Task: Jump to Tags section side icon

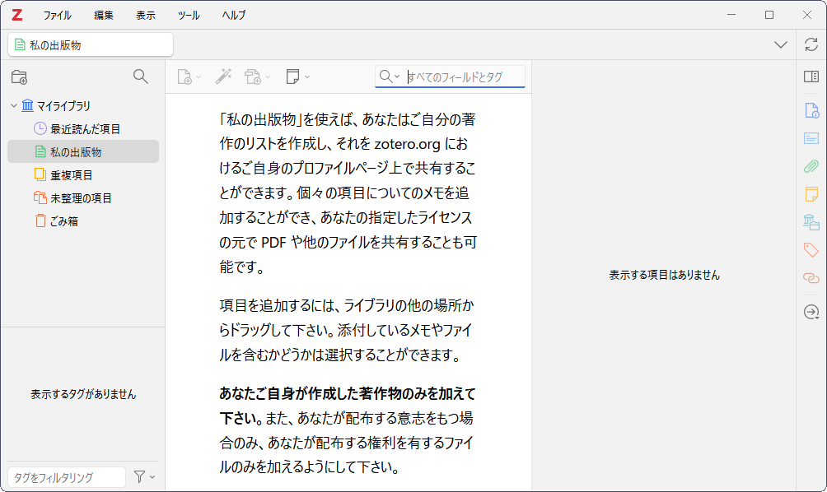Action: pos(811,249)
